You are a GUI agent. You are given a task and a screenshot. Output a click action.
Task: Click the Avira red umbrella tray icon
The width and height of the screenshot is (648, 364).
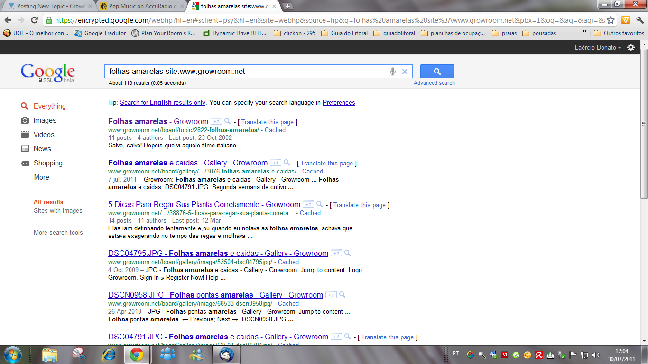pyautogui.click(x=539, y=355)
